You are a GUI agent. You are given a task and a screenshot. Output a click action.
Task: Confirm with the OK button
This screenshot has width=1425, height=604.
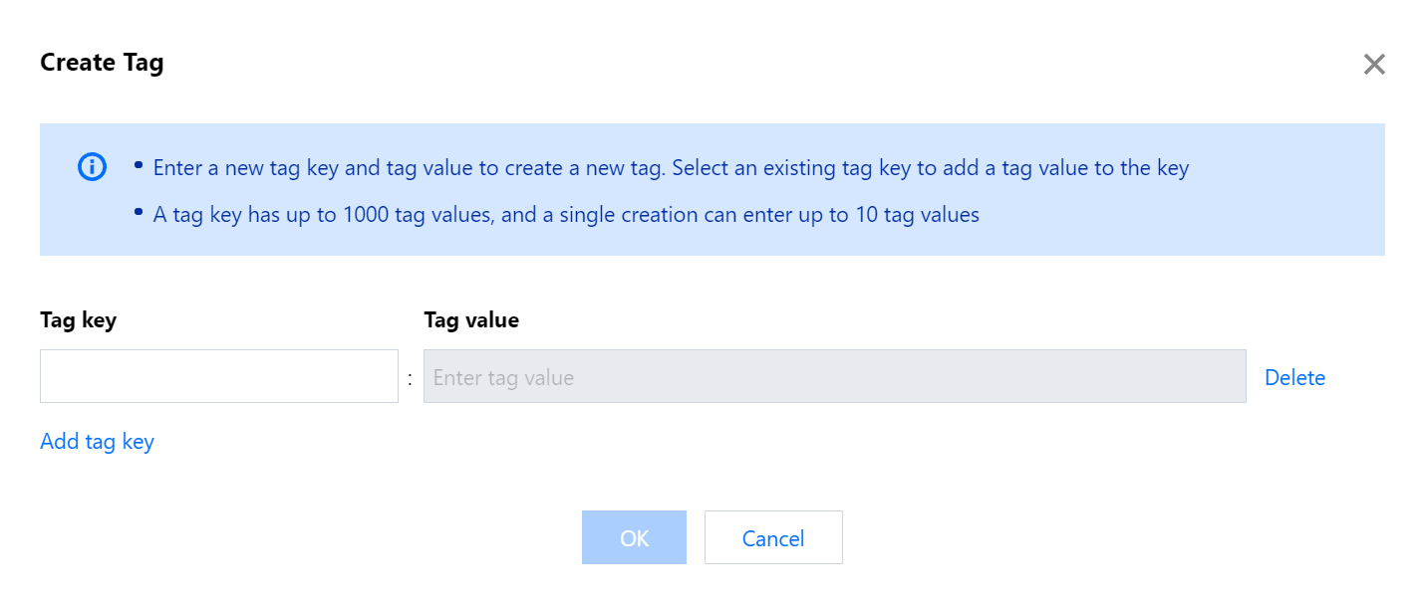coord(634,537)
